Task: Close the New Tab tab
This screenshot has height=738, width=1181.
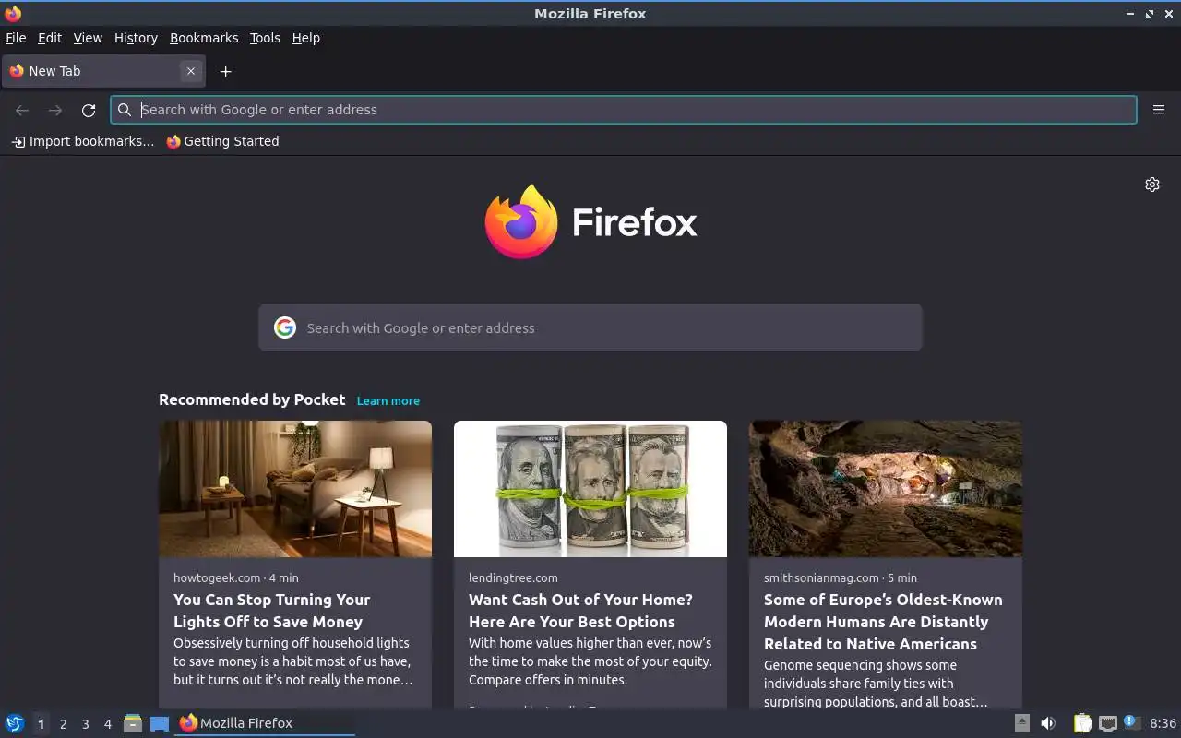Action: (191, 71)
